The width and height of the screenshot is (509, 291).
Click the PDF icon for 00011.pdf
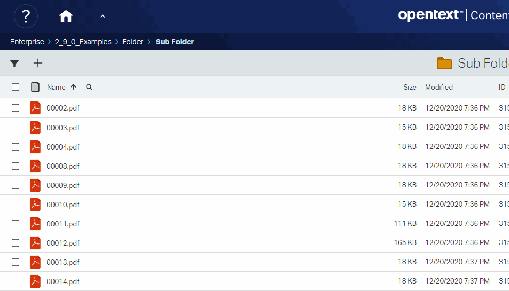(x=35, y=223)
